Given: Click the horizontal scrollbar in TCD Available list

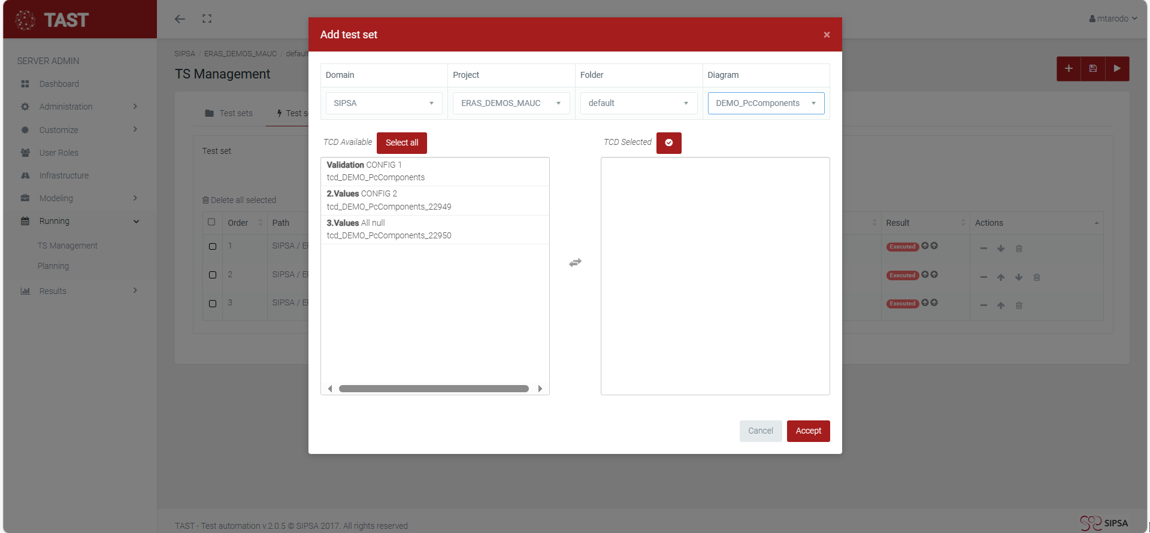Looking at the screenshot, I should pos(434,389).
